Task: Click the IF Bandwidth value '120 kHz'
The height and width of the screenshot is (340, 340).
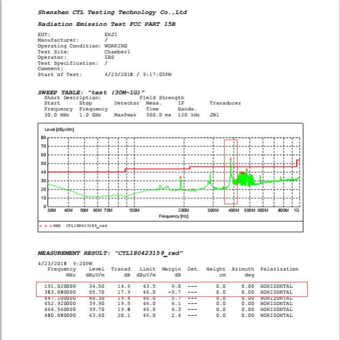Action: tap(189, 115)
